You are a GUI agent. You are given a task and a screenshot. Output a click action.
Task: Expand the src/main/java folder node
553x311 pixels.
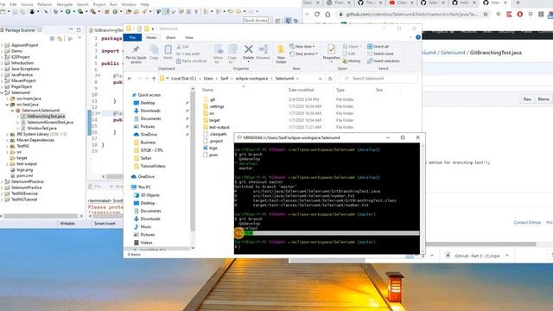coord(7,98)
